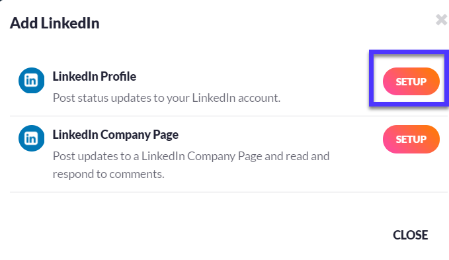Click the SETUP button for LinkedIn Profile

411,81
